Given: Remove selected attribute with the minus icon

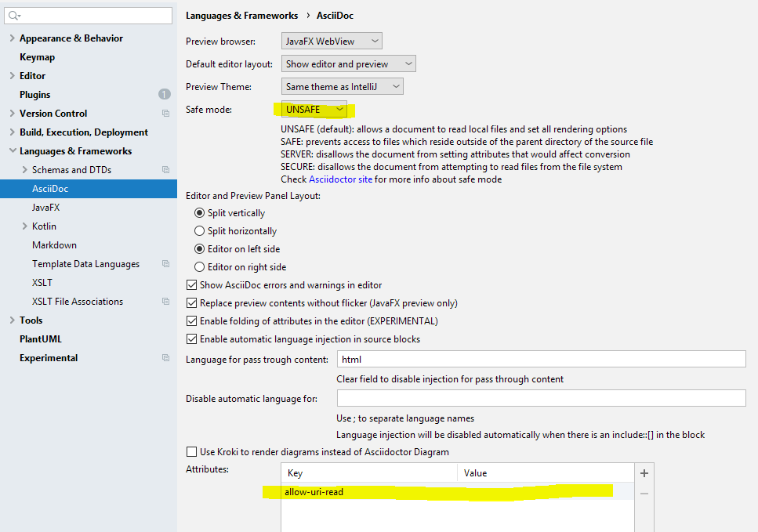Looking at the screenshot, I should pyautogui.click(x=644, y=494).
